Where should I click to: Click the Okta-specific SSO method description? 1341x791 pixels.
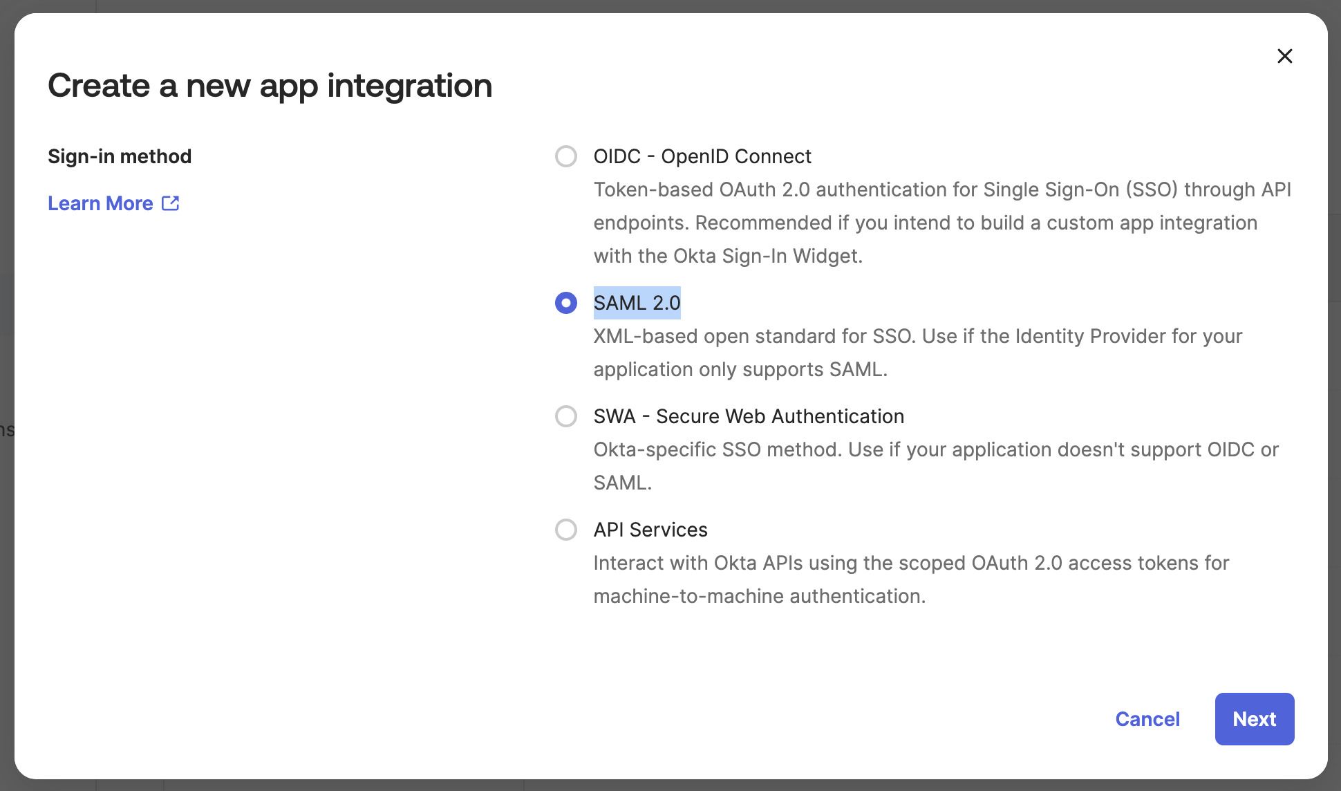(937, 466)
